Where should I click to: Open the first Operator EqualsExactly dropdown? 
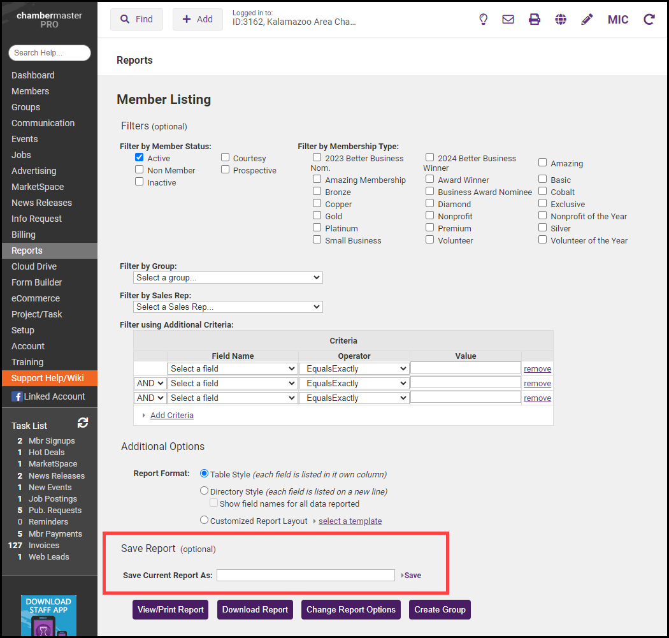click(354, 368)
